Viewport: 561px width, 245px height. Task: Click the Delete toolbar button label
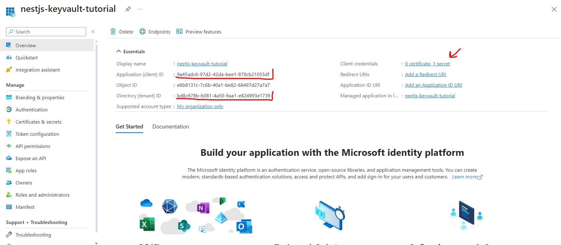[x=126, y=32]
